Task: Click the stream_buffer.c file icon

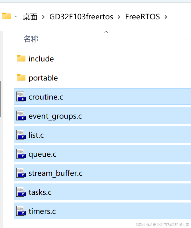Action: pos(21,173)
